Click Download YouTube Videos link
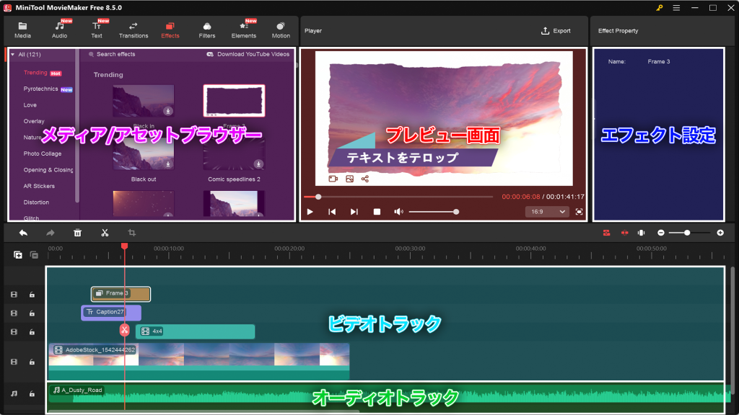The width and height of the screenshot is (739, 415). tap(248, 55)
